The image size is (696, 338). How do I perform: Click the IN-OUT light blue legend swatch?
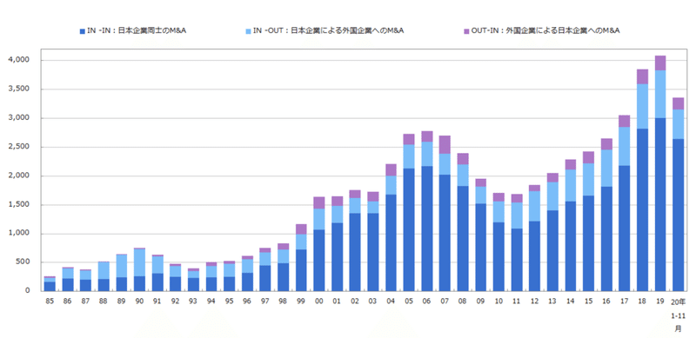pyautogui.click(x=248, y=31)
